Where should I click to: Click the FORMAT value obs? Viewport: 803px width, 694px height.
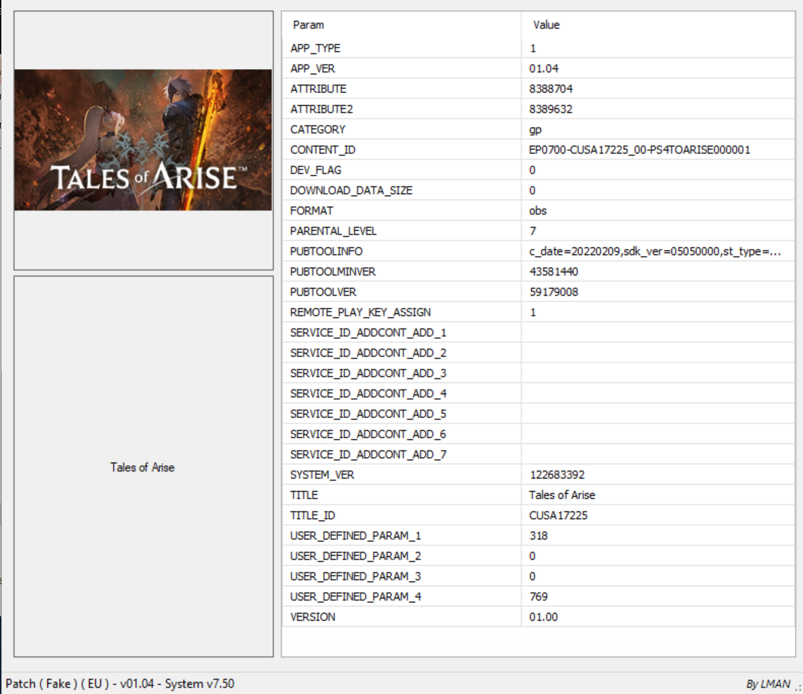click(538, 211)
